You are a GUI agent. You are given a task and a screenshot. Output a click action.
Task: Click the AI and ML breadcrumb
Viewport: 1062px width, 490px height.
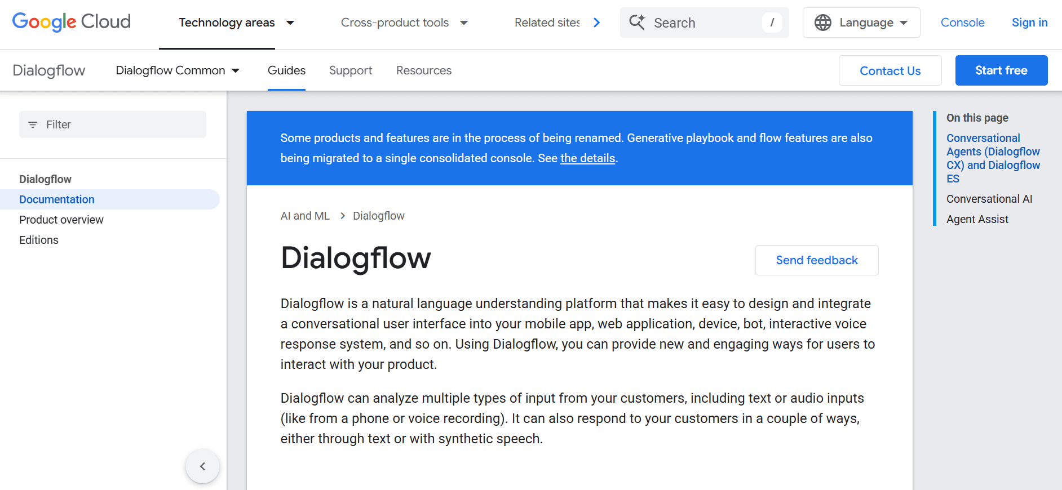[x=305, y=216]
